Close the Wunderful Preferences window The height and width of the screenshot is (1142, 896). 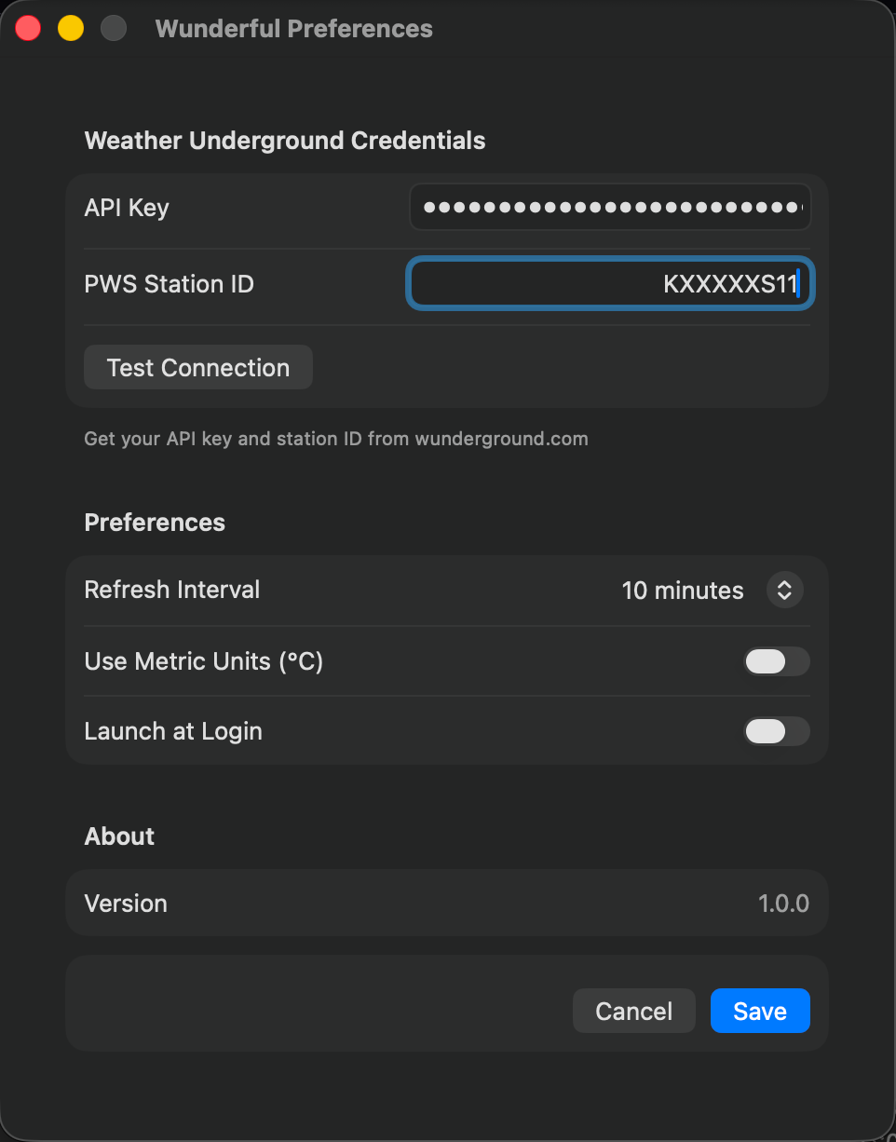click(27, 28)
